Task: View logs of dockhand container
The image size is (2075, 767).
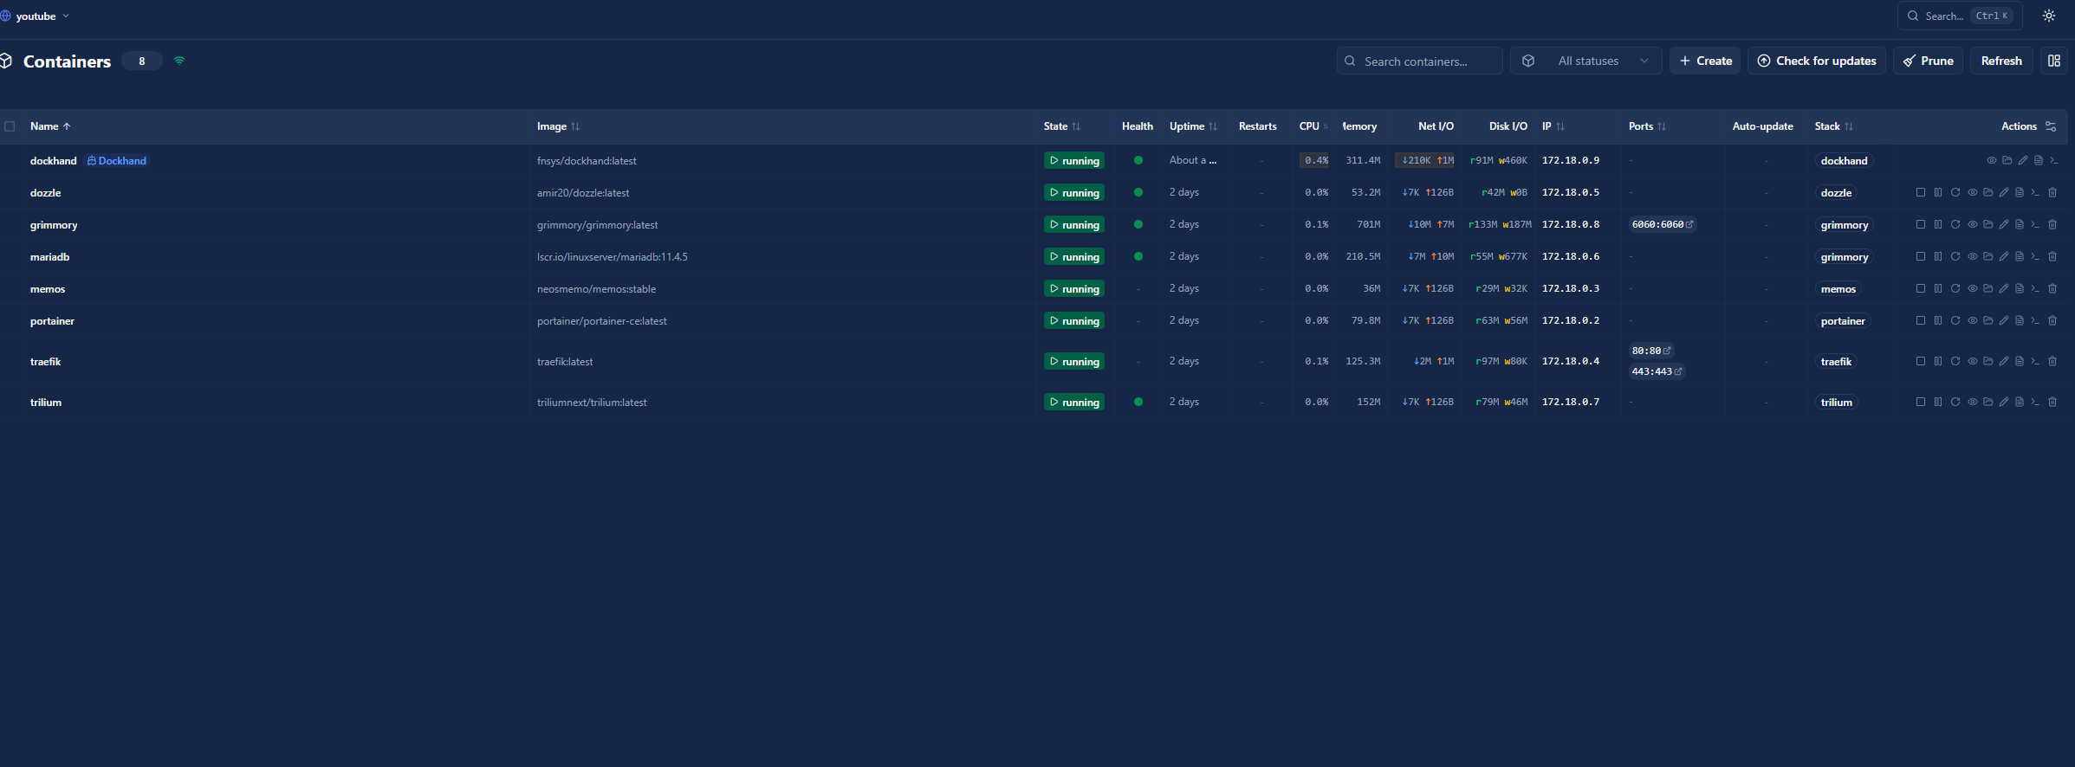Action: coord(2039,160)
